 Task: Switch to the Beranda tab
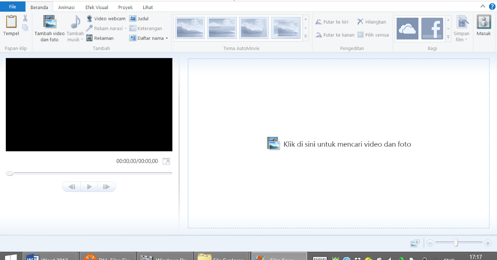(39, 7)
